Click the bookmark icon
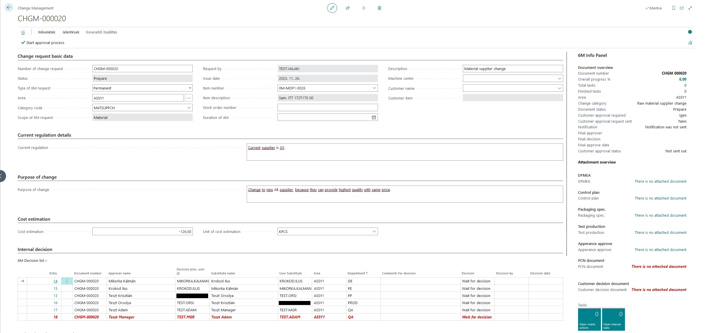This screenshot has width=707, height=333. (x=674, y=8)
